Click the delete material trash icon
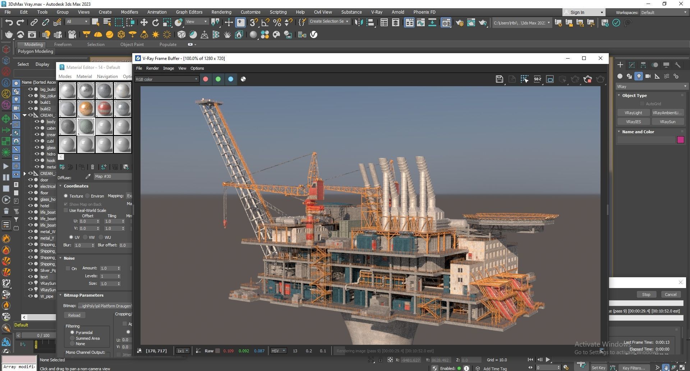The width and height of the screenshot is (690, 371). (x=92, y=167)
